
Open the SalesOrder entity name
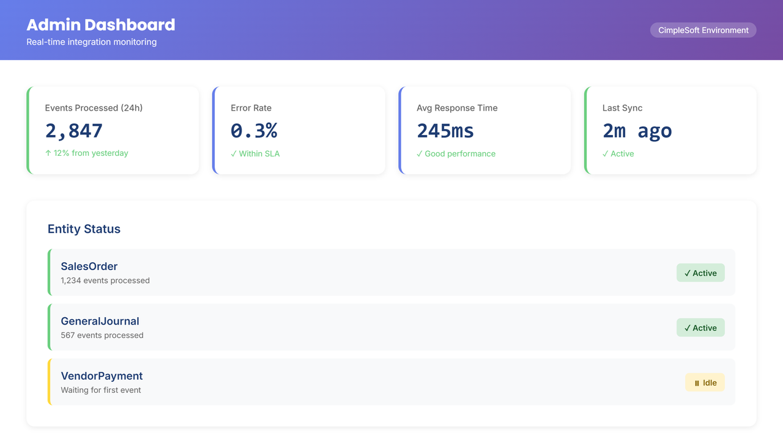89,266
